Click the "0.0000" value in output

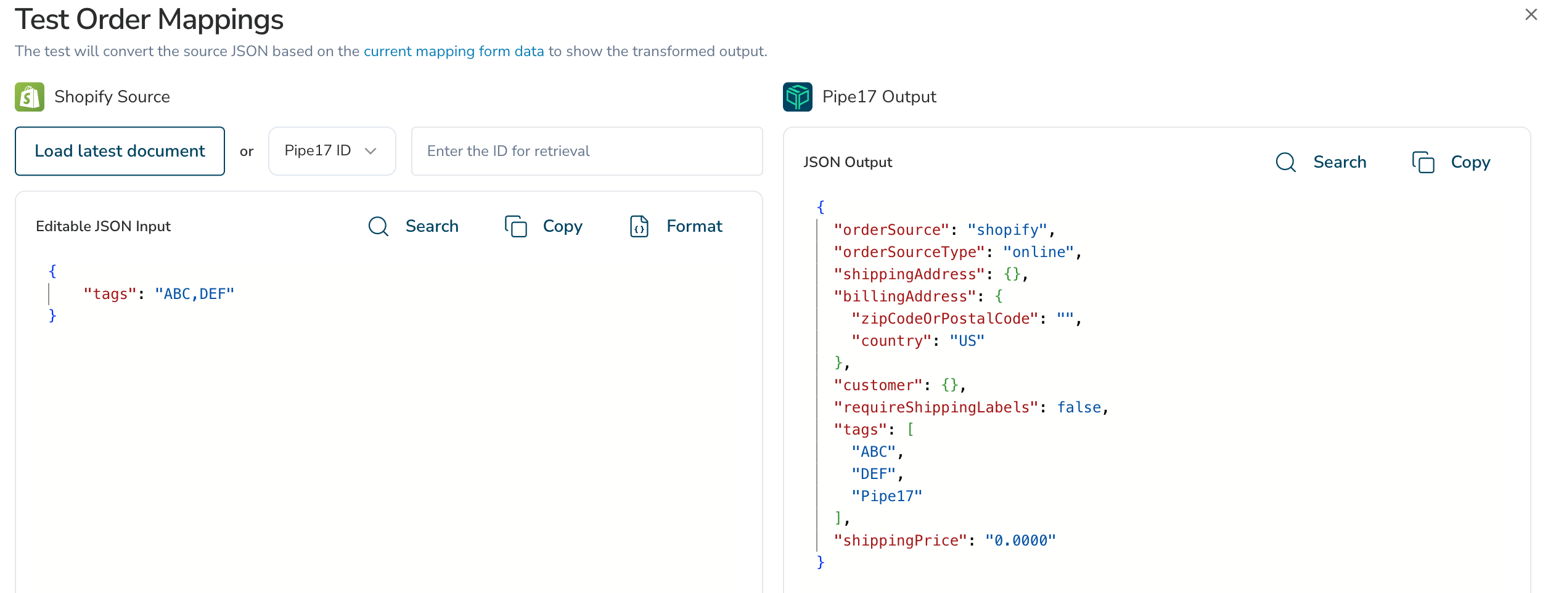pyautogui.click(x=1021, y=541)
